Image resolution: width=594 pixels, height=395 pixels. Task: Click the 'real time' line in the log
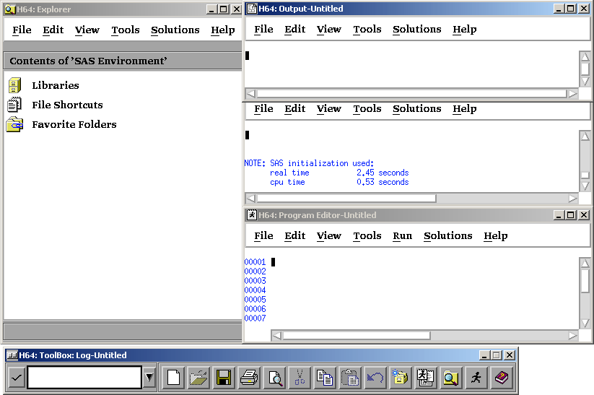(339, 173)
